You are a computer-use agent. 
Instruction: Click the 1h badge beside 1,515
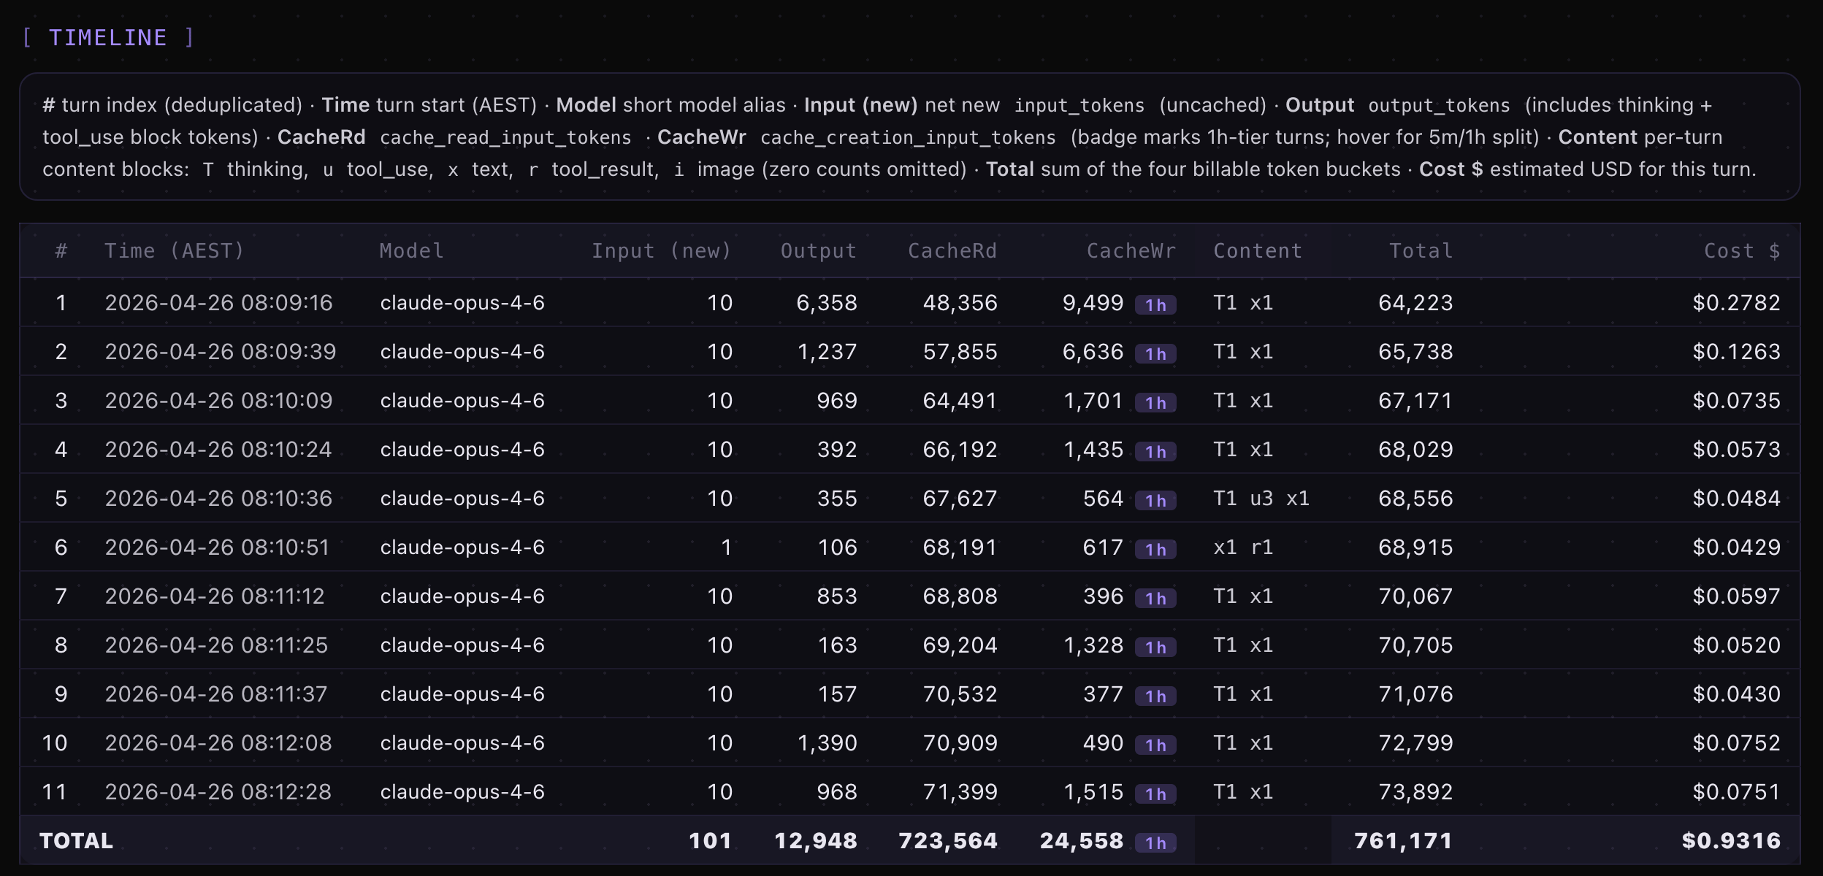pos(1155,794)
